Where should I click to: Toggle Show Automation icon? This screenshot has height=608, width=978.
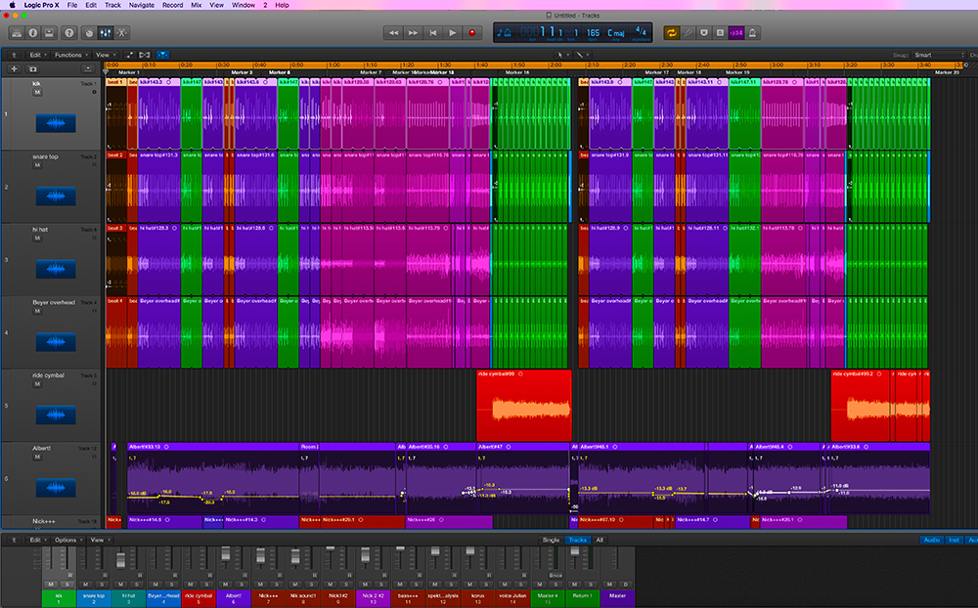click(x=130, y=55)
